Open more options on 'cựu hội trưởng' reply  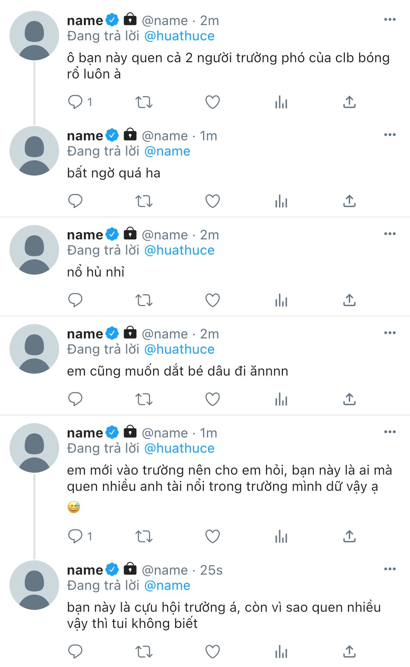click(390, 569)
